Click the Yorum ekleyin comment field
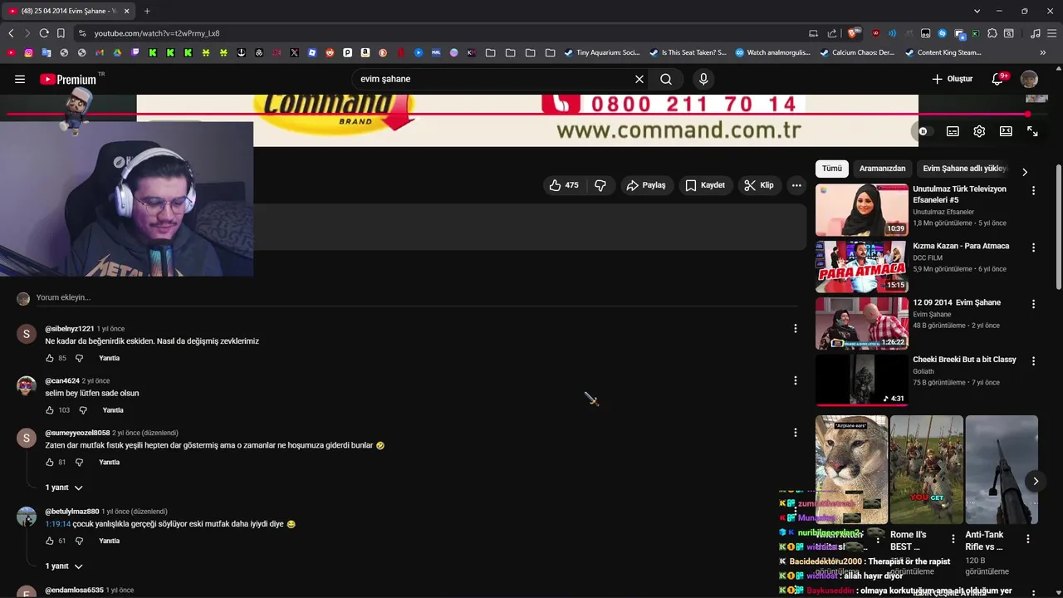This screenshot has width=1063, height=598. 415,297
